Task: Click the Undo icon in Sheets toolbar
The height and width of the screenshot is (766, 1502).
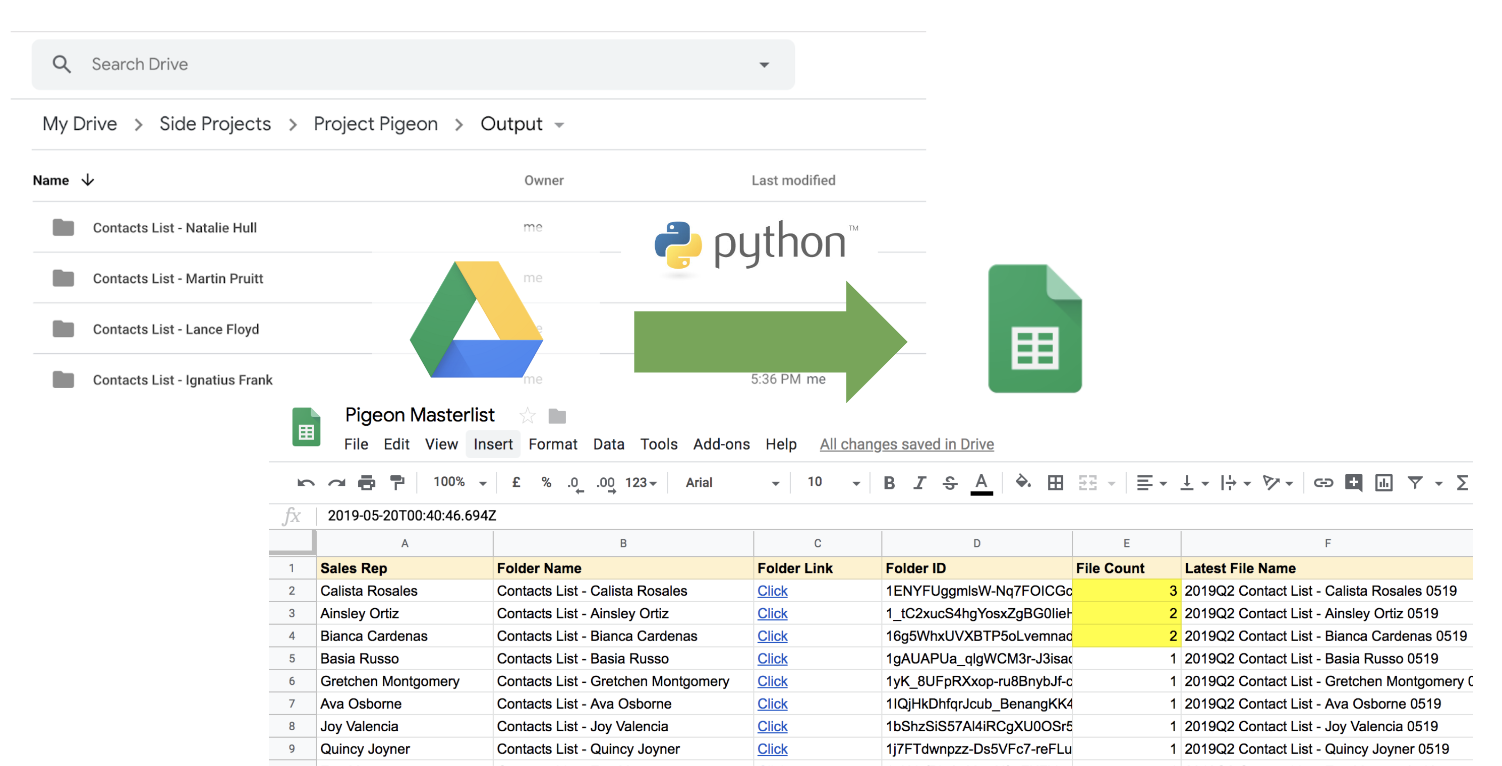Action: (x=306, y=482)
